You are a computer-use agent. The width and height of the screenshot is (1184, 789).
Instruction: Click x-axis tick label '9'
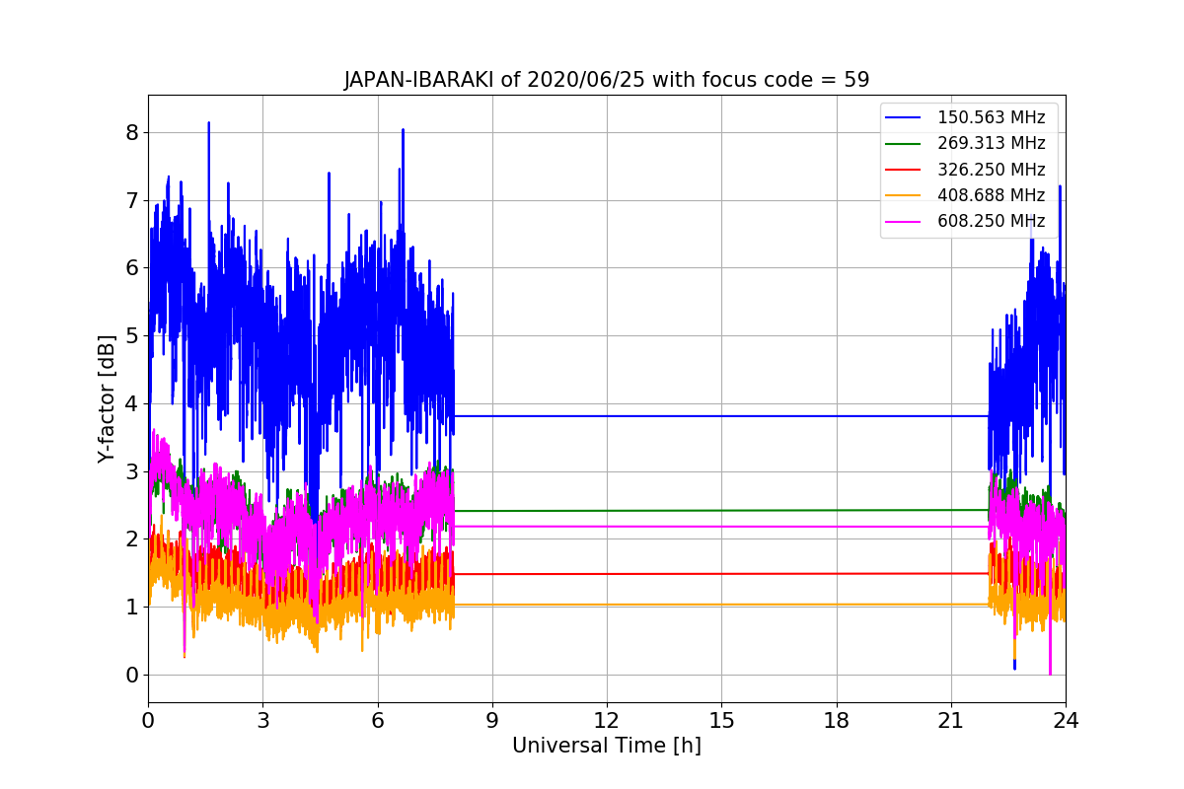tap(492, 721)
